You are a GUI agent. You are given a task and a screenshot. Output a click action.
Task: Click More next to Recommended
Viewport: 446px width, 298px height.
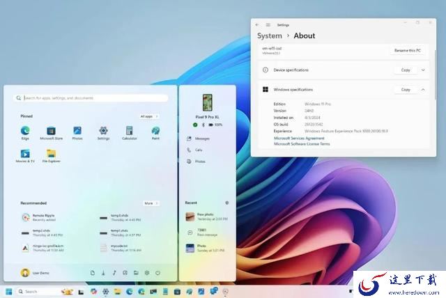[x=151, y=203]
